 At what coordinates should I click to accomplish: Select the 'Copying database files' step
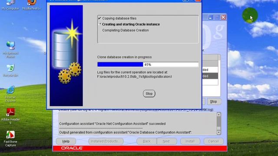[119, 18]
